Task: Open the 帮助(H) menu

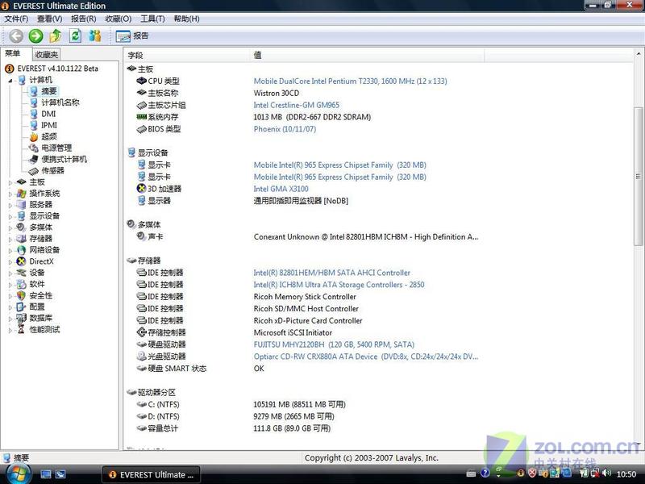Action: [x=186, y=19]
